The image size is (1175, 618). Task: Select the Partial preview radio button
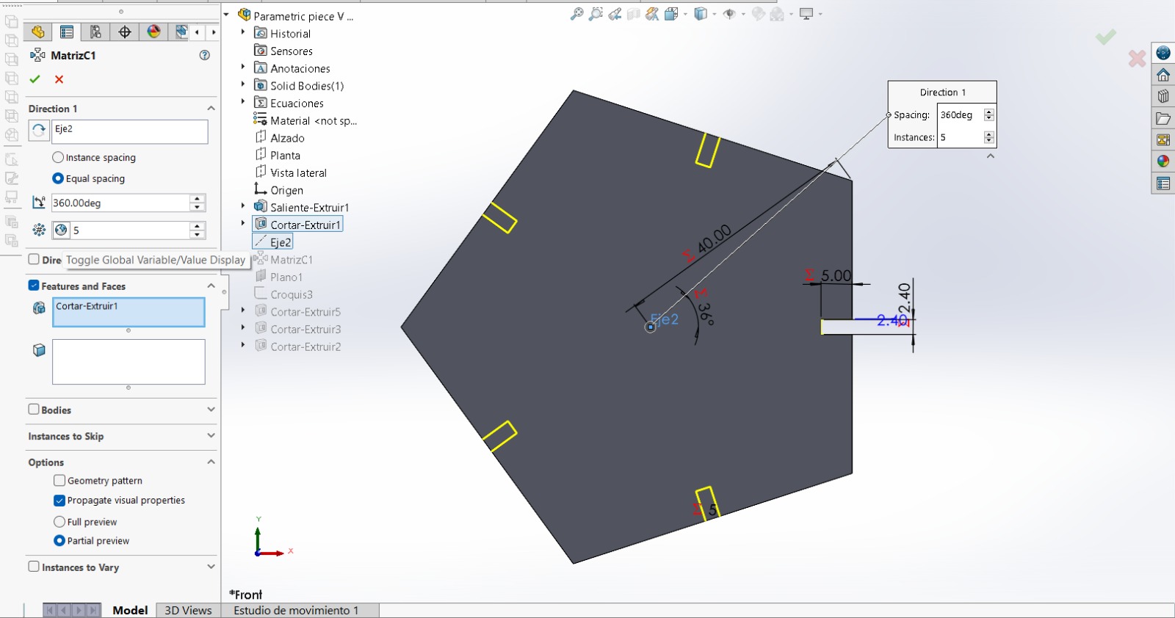pyautogui.click(x=59, y=541)
